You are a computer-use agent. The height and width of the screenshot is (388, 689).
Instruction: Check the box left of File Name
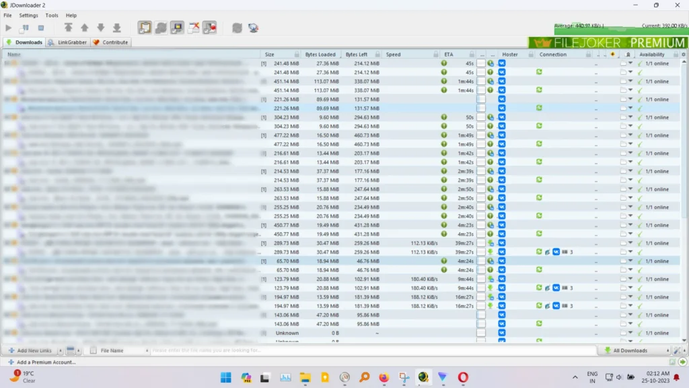pyautogui.click(x=94, y=350)
